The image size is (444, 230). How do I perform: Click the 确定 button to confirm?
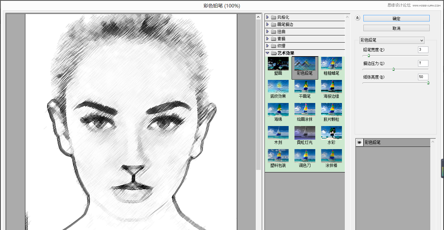pos(396,18)
